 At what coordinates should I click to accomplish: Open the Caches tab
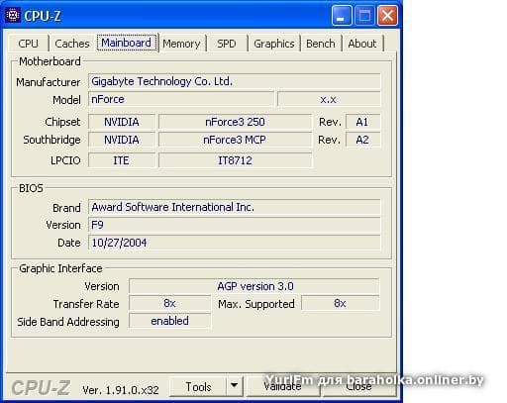(x=72, y=44)
